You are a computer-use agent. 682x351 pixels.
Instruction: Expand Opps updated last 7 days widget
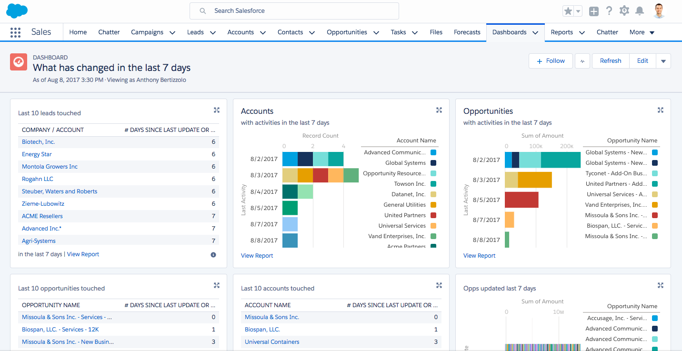(661, 285)
